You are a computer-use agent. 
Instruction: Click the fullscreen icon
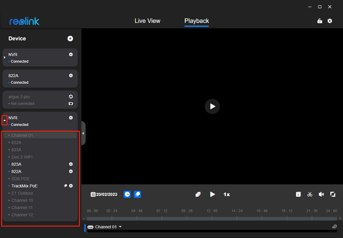click(333, 194)
